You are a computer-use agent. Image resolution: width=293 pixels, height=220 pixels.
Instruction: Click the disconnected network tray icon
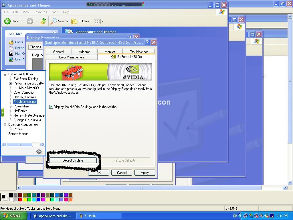click(x=256, y=216)
